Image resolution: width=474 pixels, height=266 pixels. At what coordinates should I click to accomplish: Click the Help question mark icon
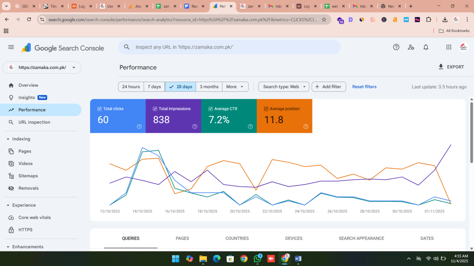[x=396, y=47]
